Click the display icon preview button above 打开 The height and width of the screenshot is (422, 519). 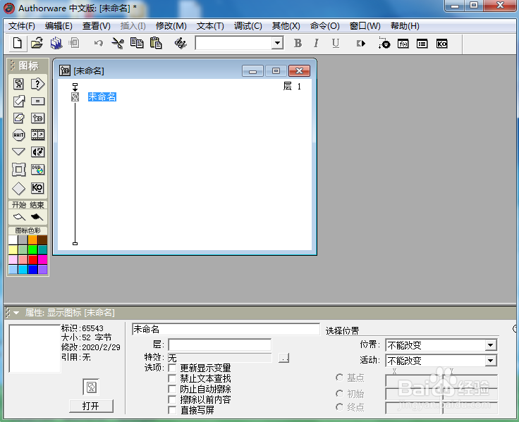(91, 387)
